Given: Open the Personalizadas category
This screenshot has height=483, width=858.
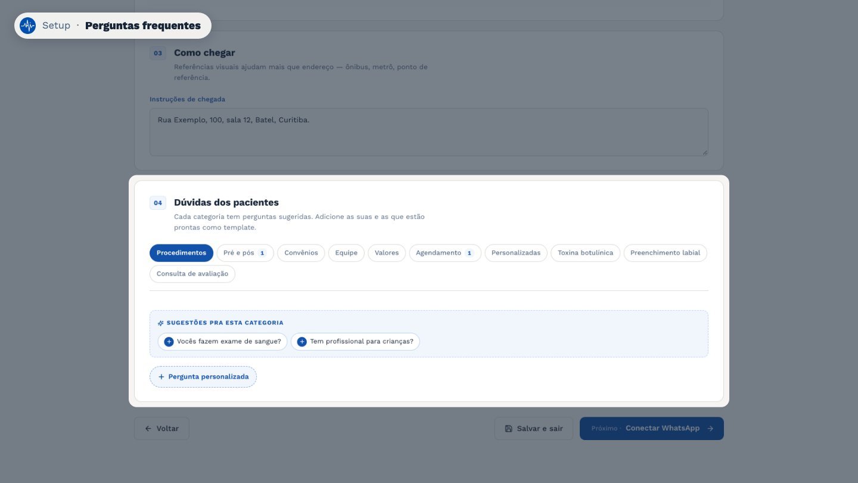Looking at the screenshot, I should coord(516,253).
